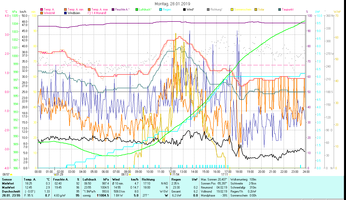
Task: Click the dark blue Windböen legend swatch
Action: pos(66,13)
